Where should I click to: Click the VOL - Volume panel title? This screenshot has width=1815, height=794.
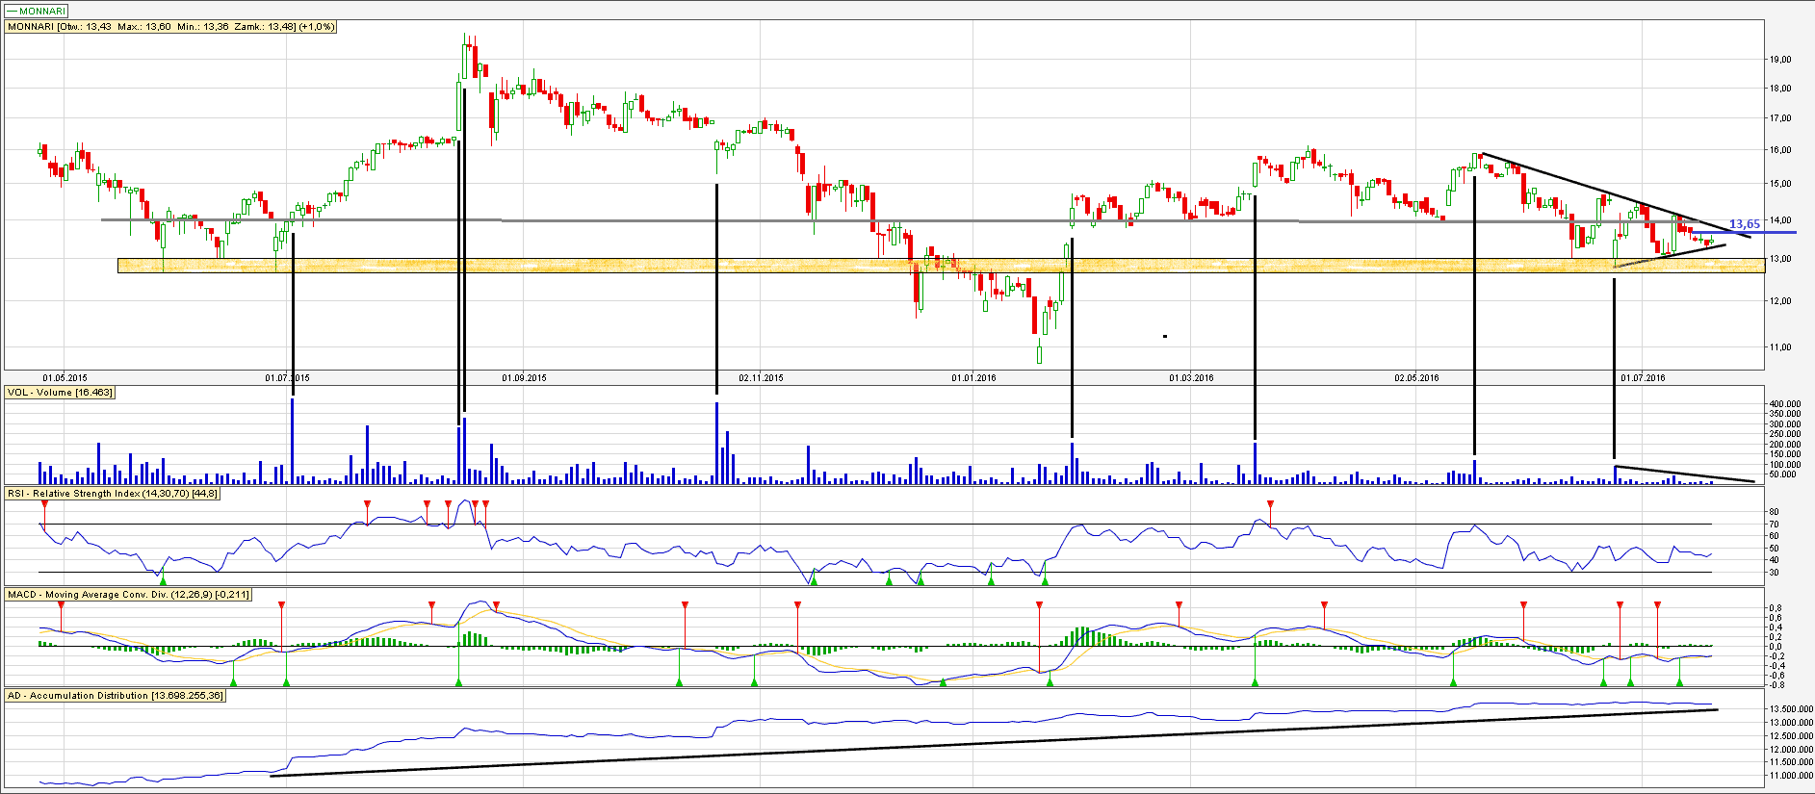click(60, 393)
